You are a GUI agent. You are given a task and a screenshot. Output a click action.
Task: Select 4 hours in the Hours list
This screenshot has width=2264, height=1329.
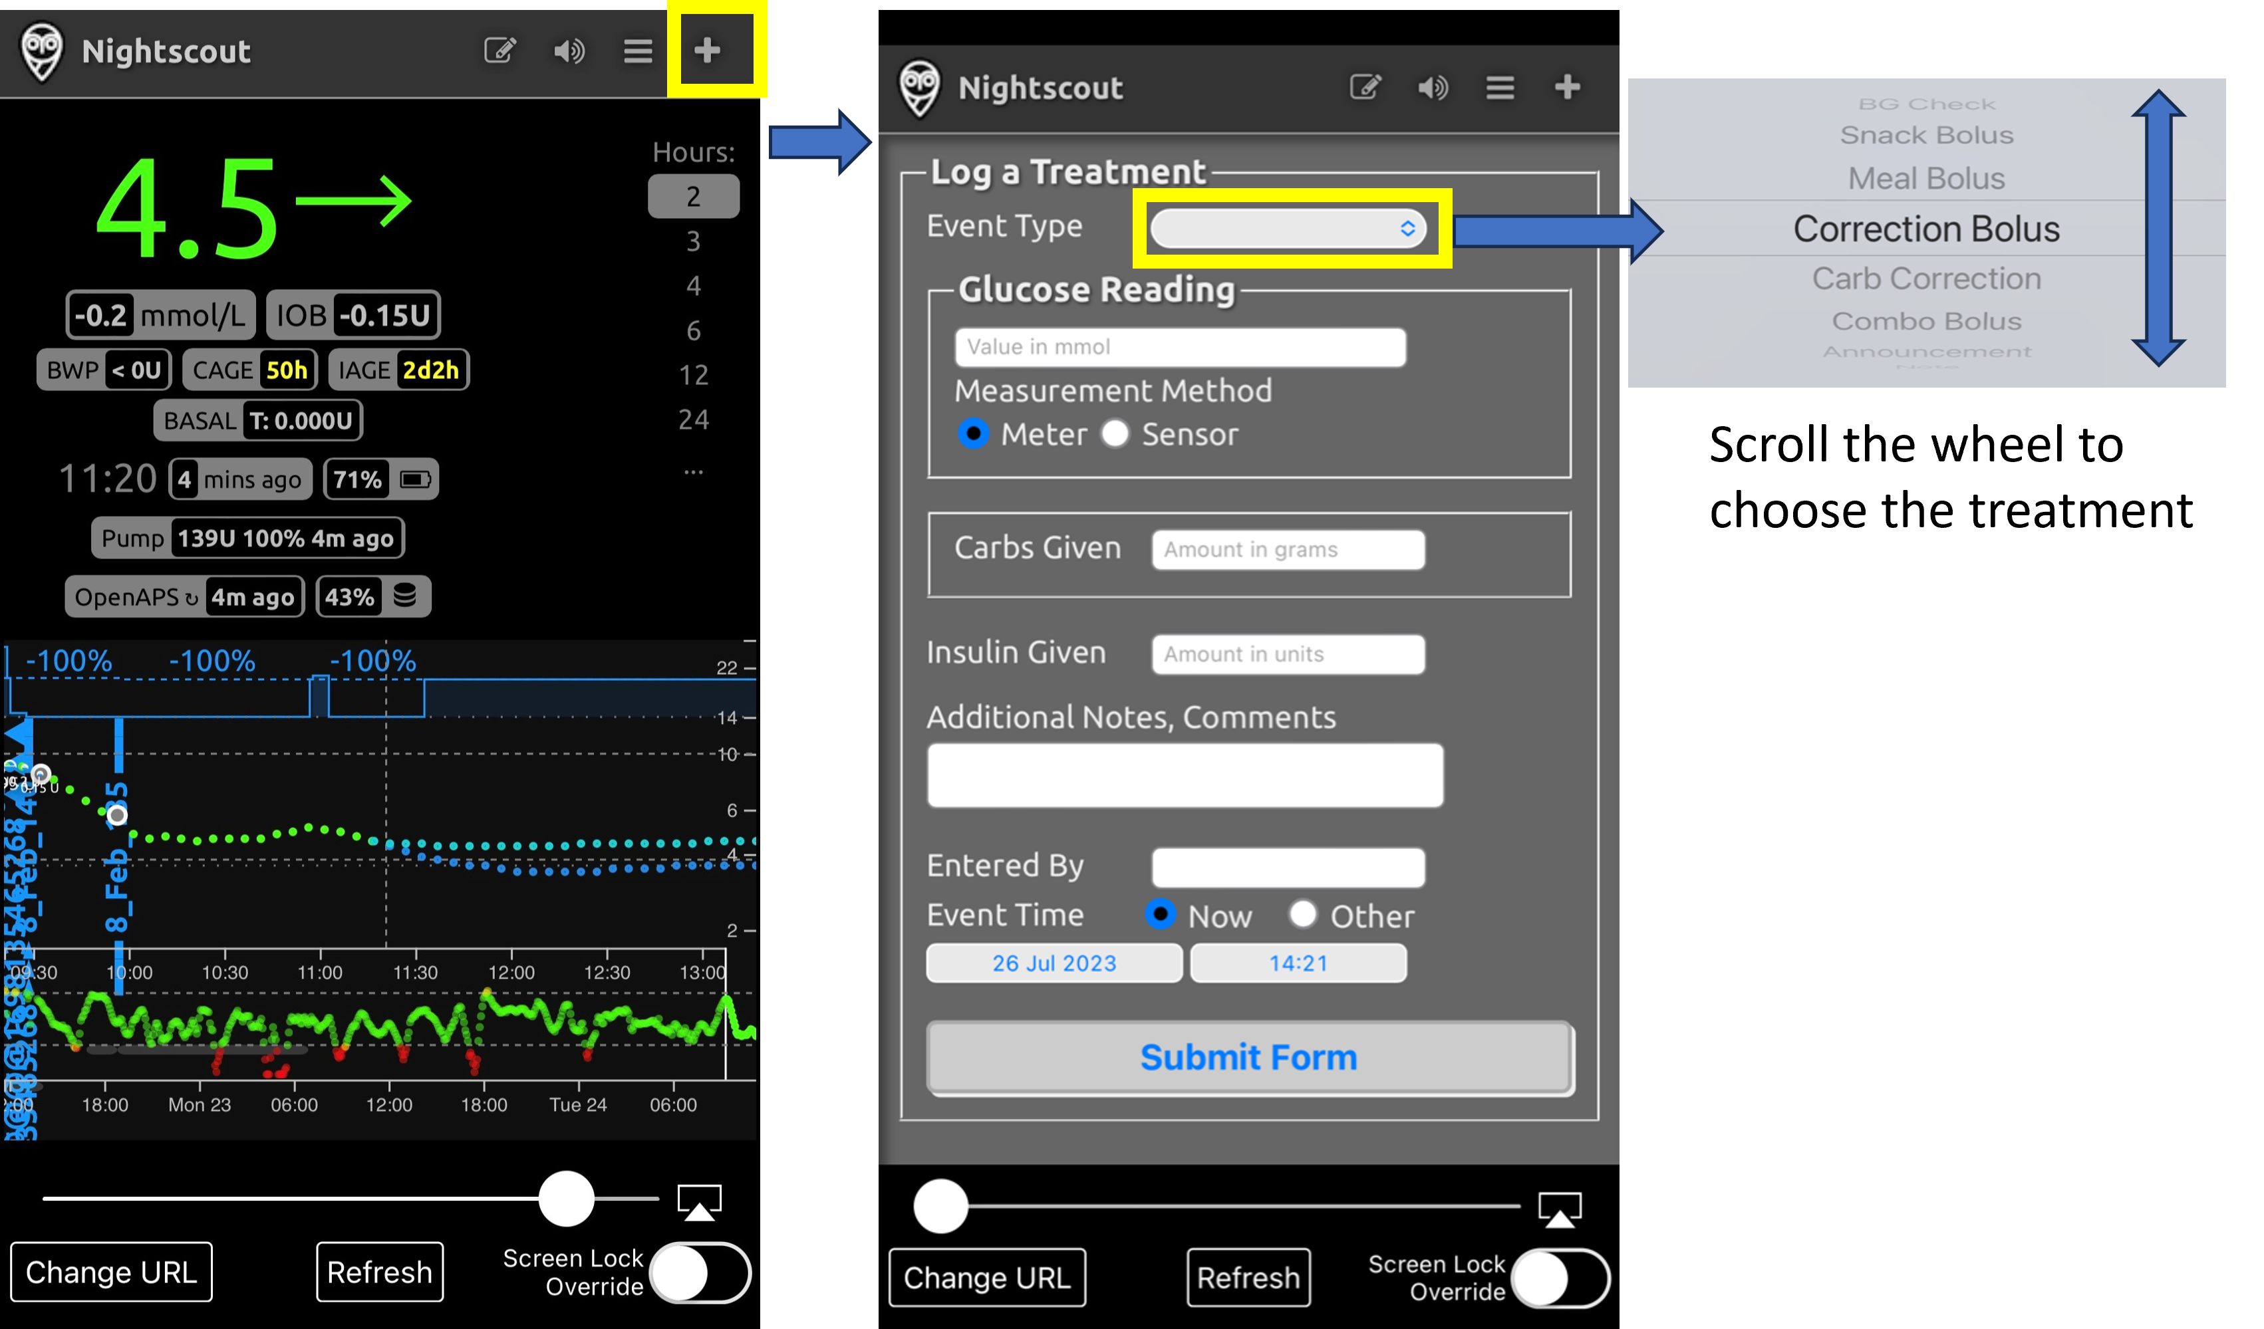[694, 287]
